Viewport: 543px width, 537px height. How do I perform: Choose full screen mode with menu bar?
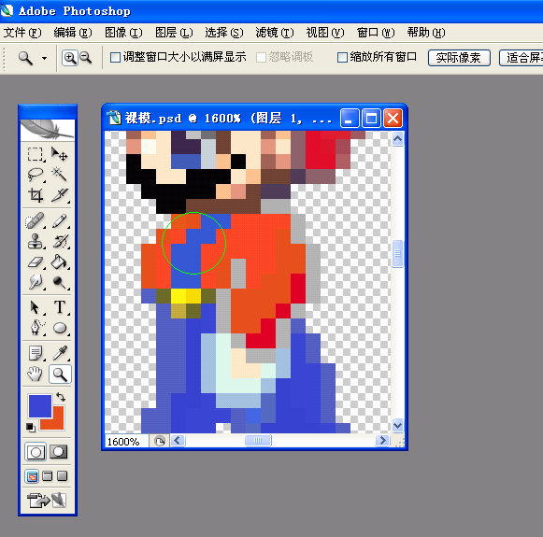pyautogui.click(x=47, y=476)
